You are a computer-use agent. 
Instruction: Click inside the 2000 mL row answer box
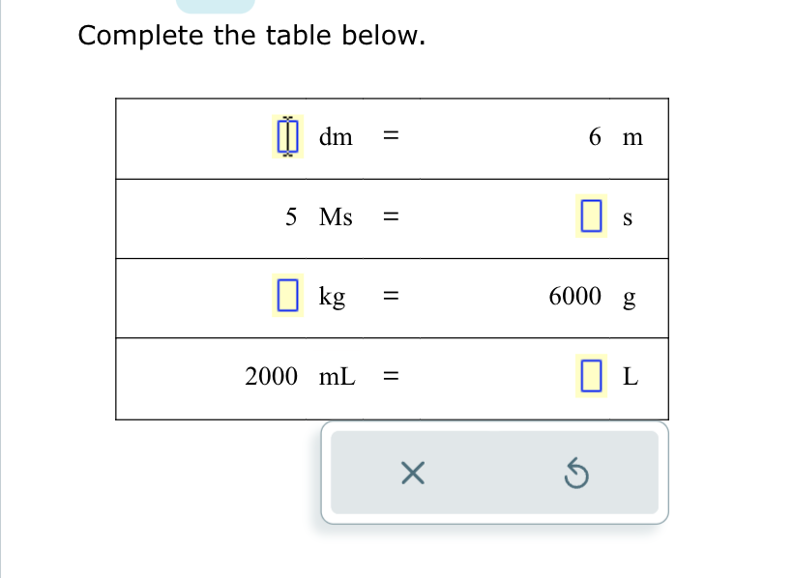tap(591, 376)
